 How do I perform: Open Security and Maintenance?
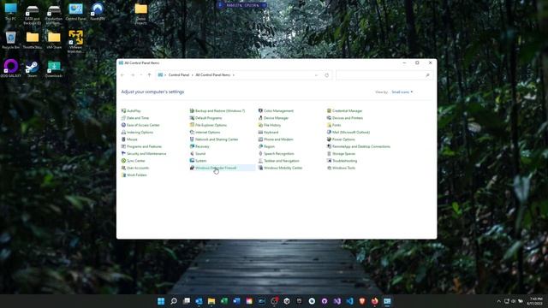(x=144, y=154)
